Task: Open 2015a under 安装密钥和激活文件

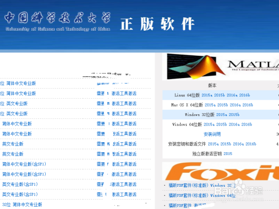Action: (213, 144)
